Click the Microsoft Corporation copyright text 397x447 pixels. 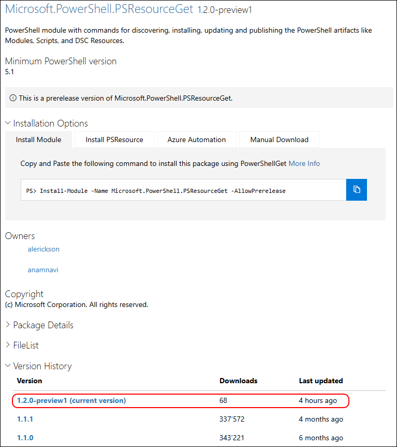click(77, 304)
